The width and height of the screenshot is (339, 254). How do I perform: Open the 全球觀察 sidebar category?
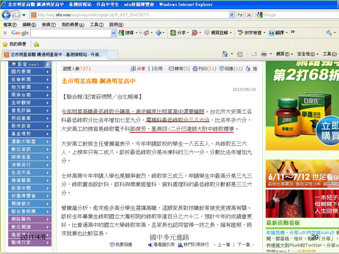30,103
